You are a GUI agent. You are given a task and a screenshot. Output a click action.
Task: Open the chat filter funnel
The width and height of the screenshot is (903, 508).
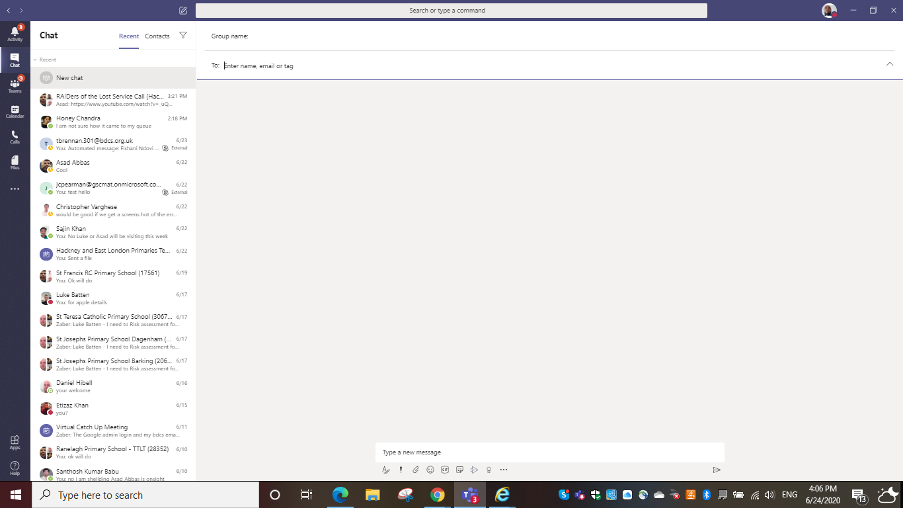pos(183,36)
